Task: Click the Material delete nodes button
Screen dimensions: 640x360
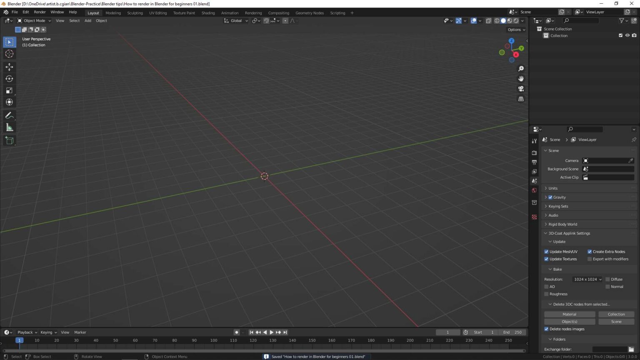Action: tap(569, 315)
